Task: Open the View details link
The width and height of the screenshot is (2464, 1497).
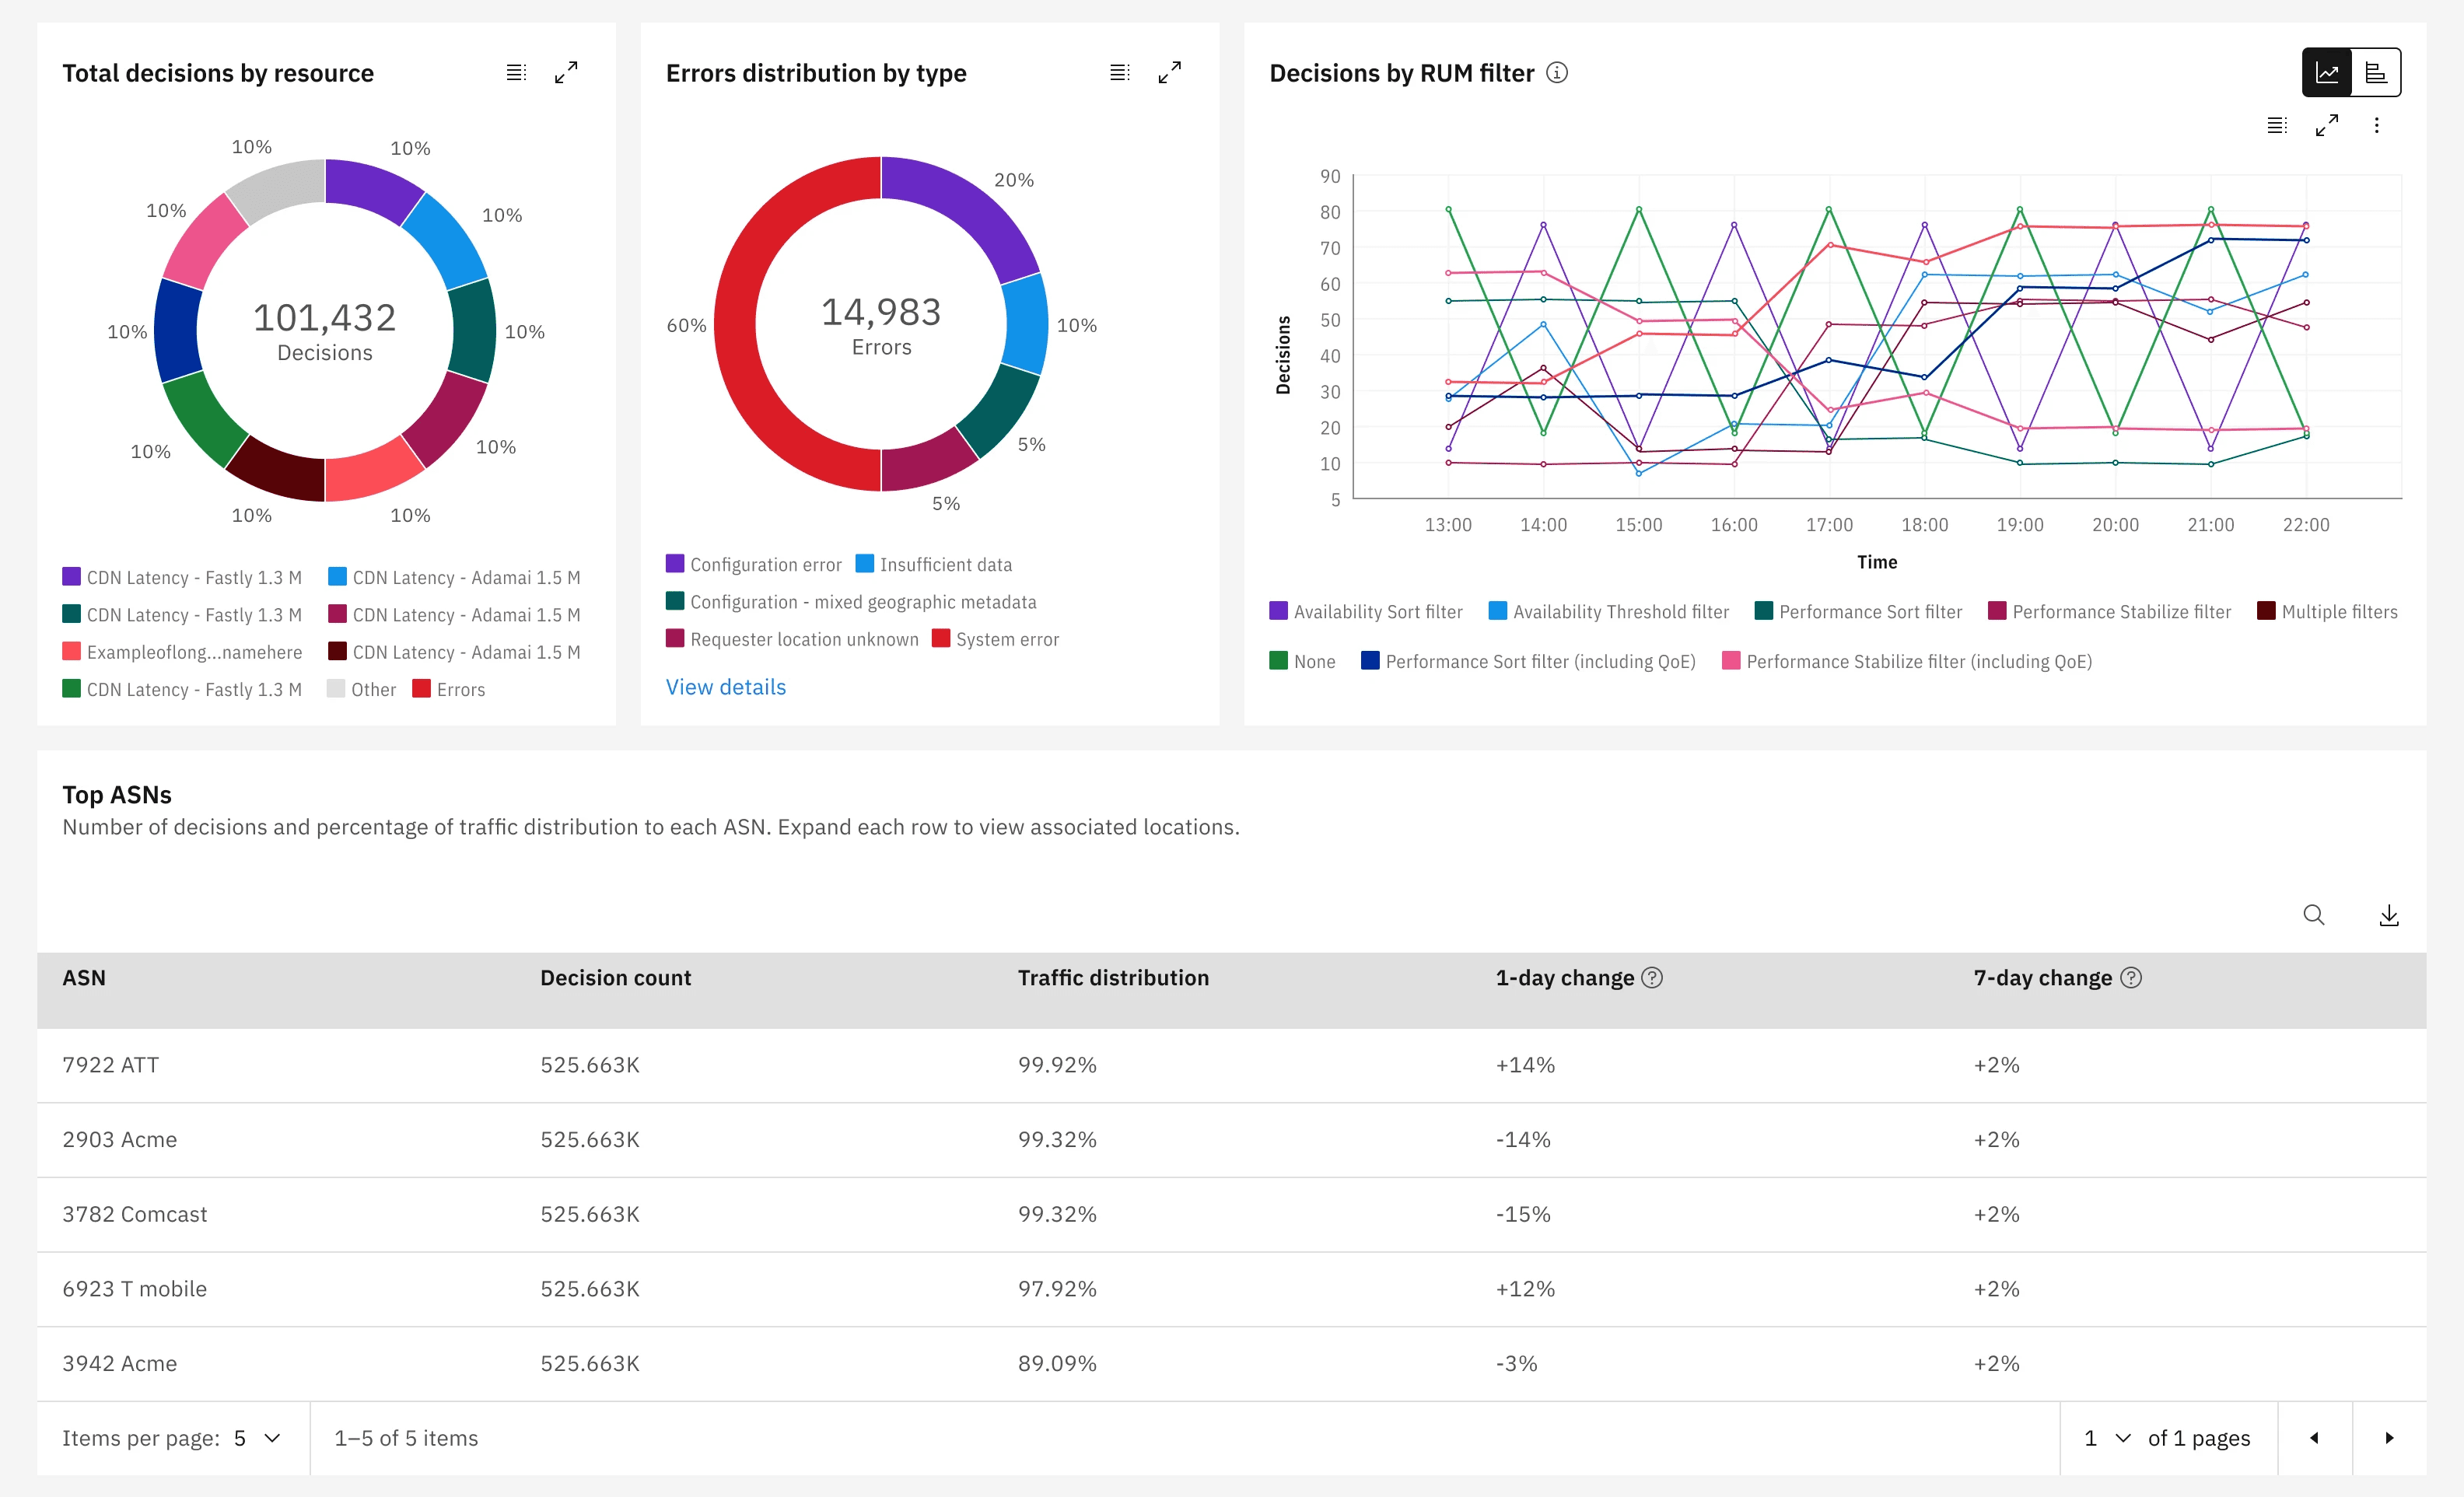Action: pos(725,687)
